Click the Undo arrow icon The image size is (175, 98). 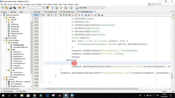point(20,8)
